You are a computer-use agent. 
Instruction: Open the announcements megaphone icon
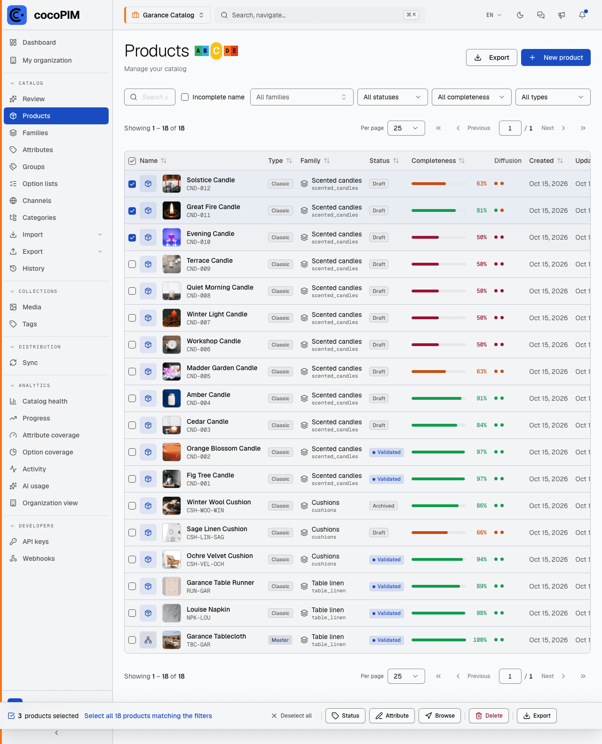562,15
